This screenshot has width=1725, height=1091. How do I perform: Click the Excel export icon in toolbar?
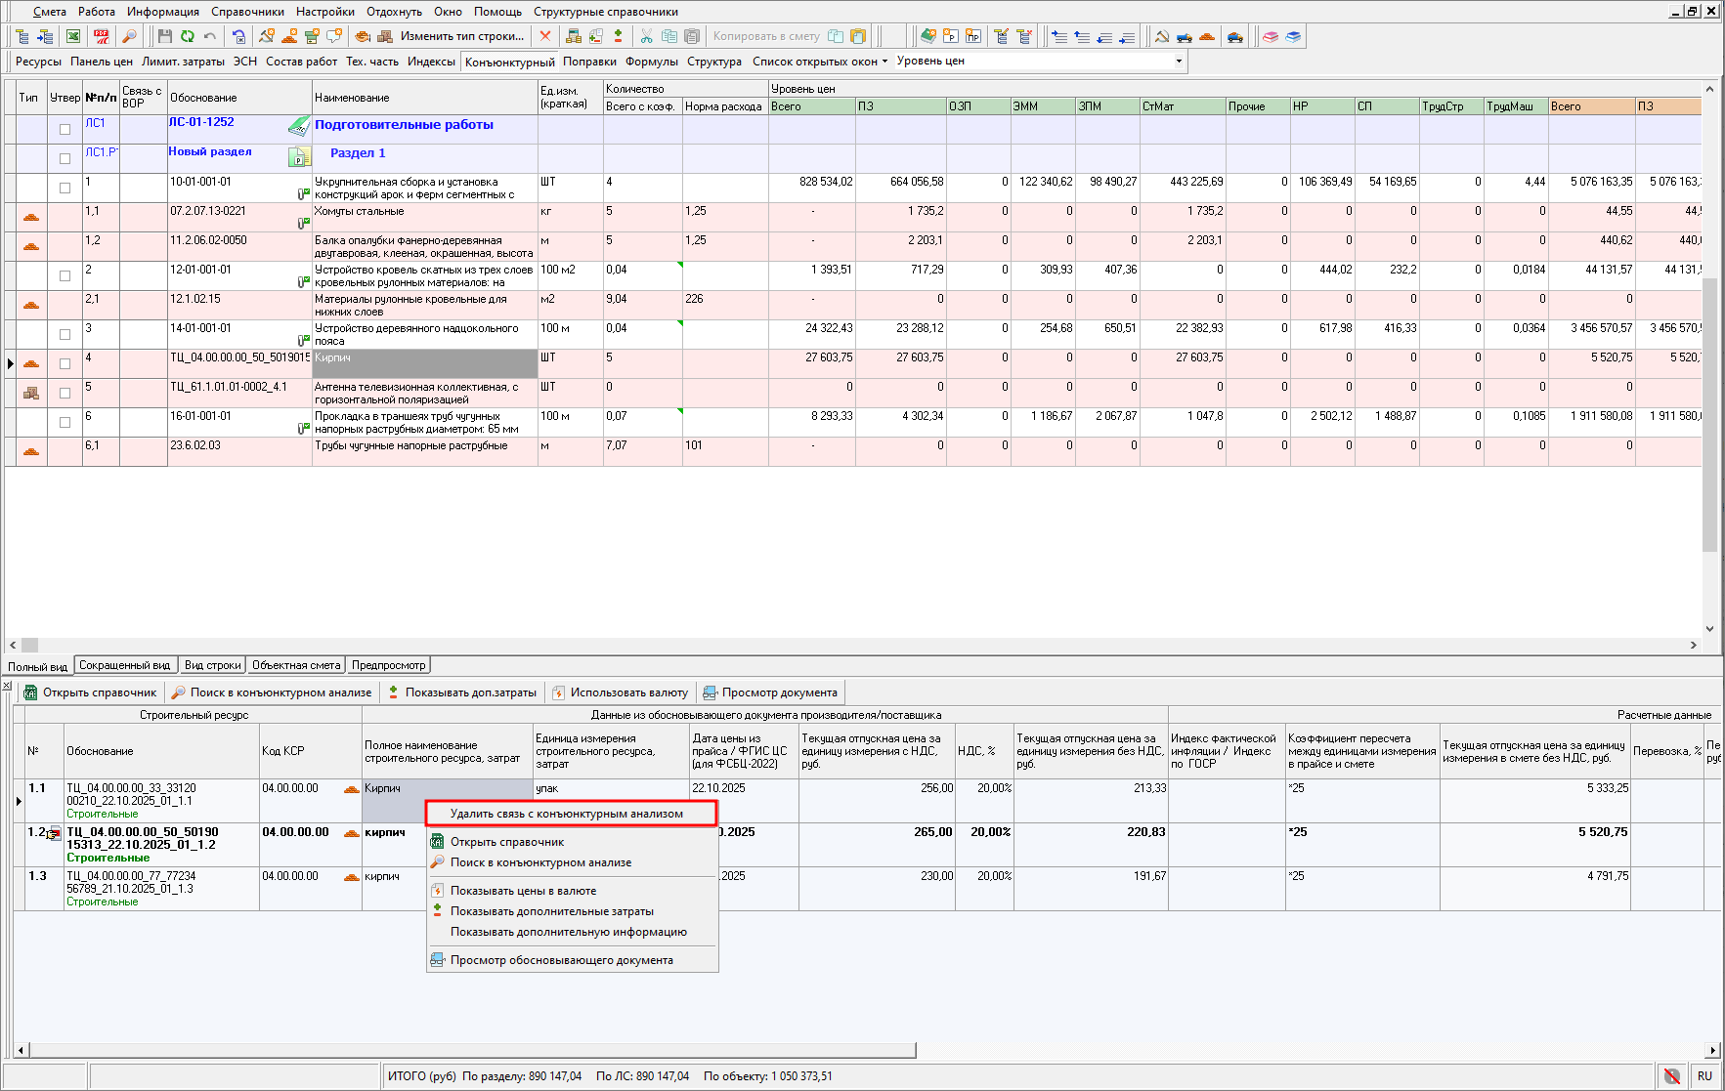pos(73,36)
